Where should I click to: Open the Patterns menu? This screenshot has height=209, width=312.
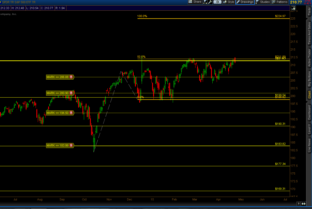[280, 2]
